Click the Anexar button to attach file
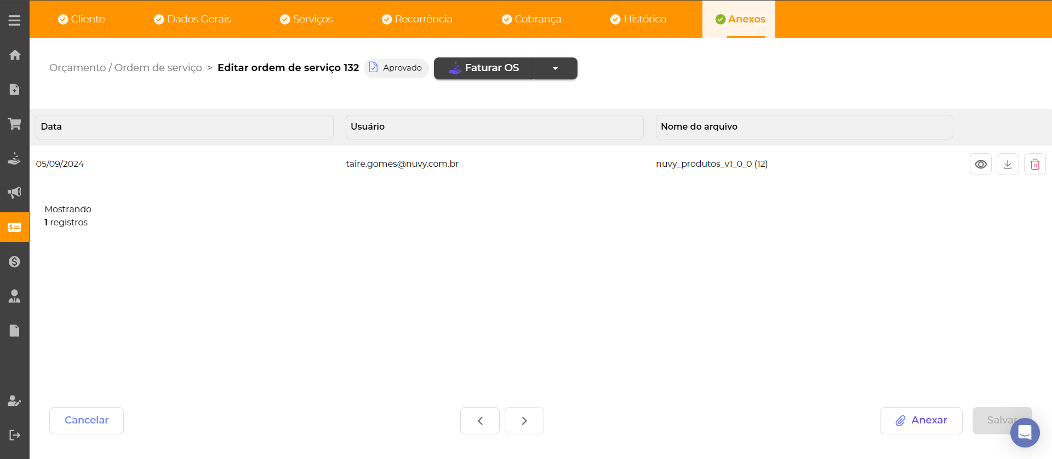The height and width of the screenshot is (459, 1052). click(921, 420)
